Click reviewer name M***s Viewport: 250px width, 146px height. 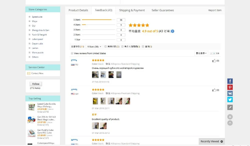tap(74, 140)
